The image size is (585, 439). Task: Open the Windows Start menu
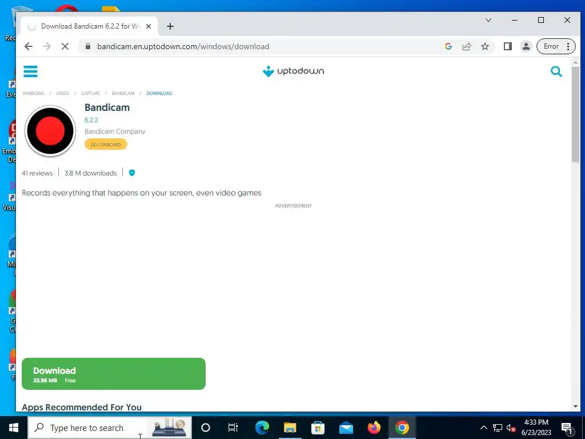[x=14, y=428]
